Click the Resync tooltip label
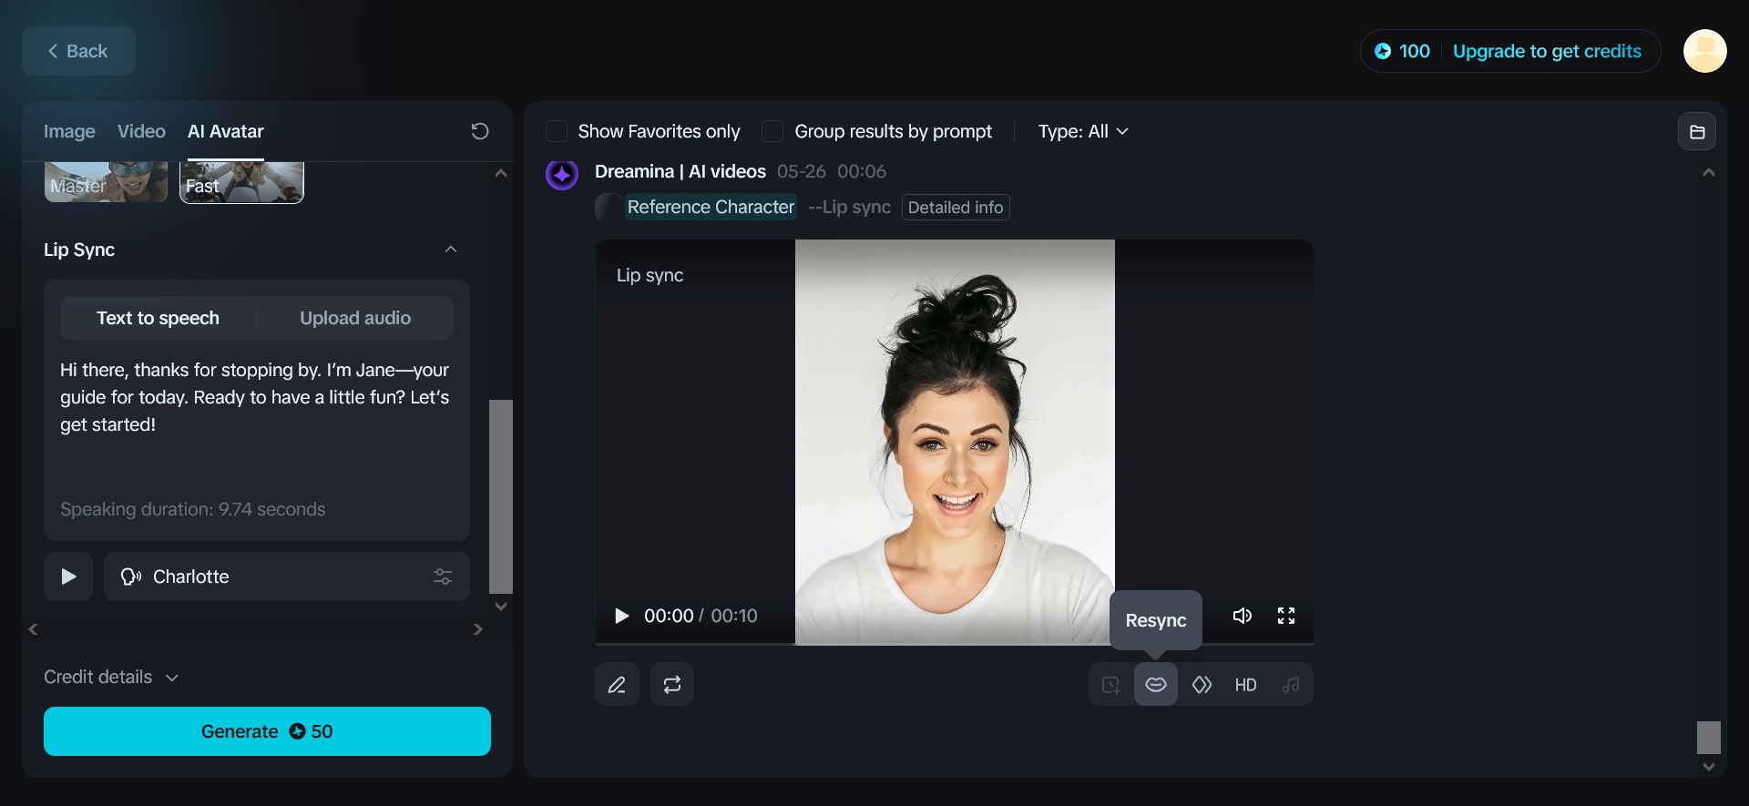 pos(1156,620)
